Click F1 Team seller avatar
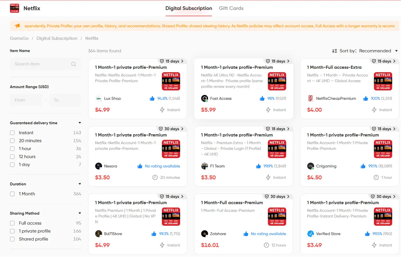Viewport: 401px width, 257px height. pyautogui.click(x=205, y=166)
